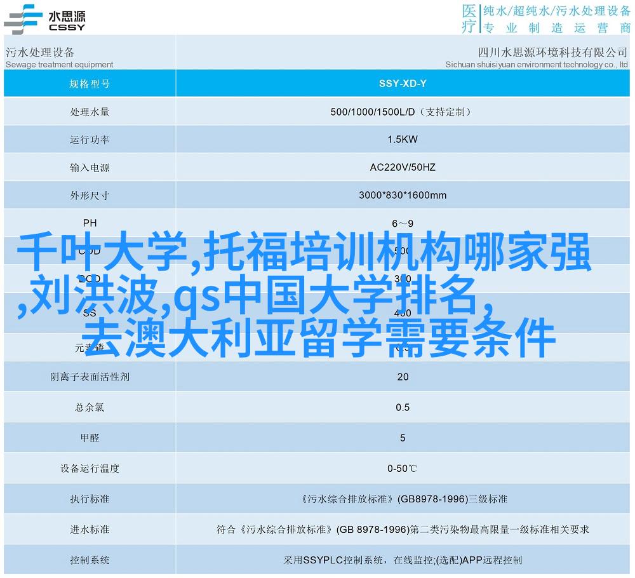Viewport: 635px width, 578px height.
Task: Click the '医疗' label in the header
Action: (x=469, y=18)
